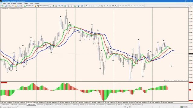Expand the Indicators dropdown arrow
The width and height of the screenshot is (193, 108).
76,6
